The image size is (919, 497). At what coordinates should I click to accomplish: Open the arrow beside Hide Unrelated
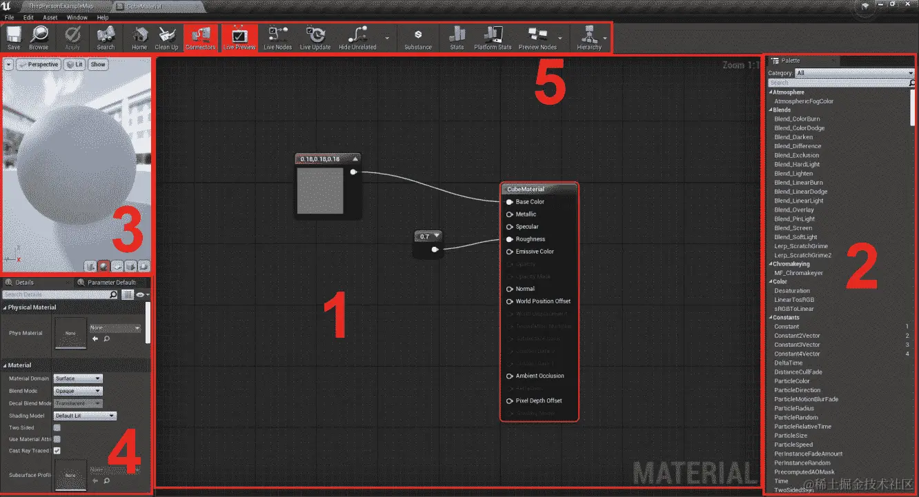(387, 38)
